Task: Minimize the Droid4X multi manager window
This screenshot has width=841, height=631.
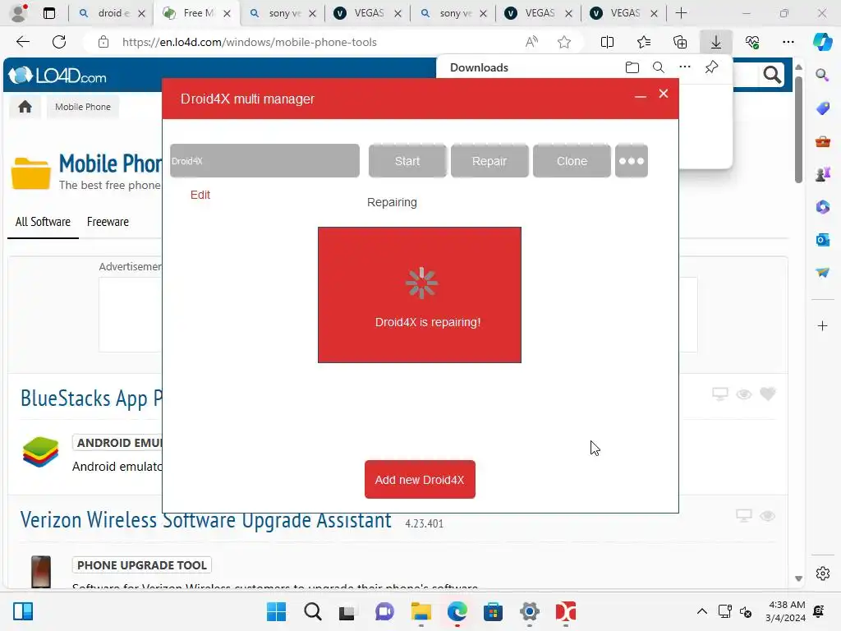Action: [640, 95]
